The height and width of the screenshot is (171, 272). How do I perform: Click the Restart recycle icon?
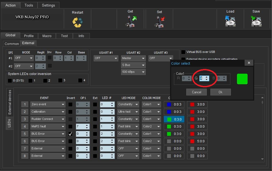77,22
